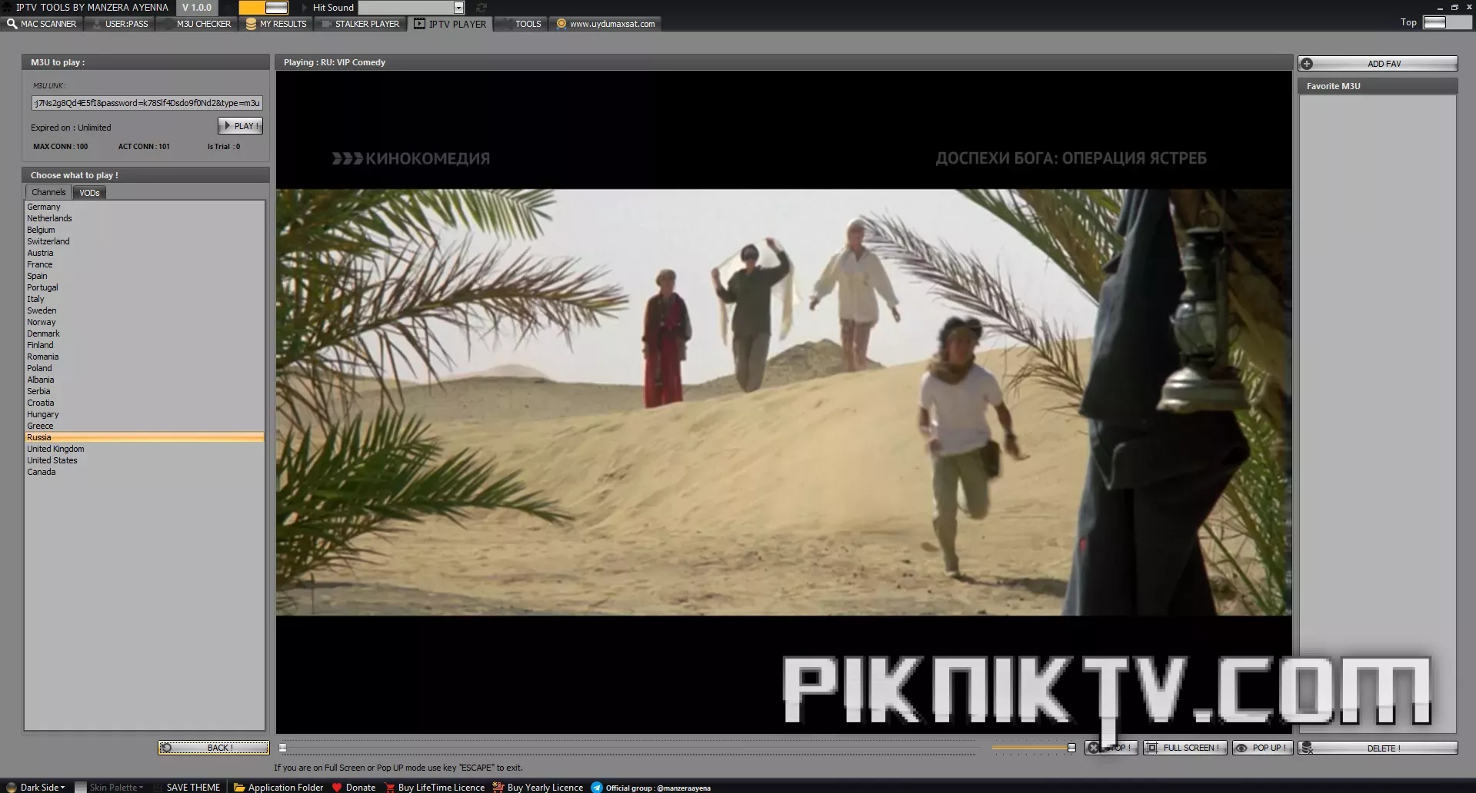Click Buy LifeTime Licence
Screen dimensions: 1476x793
[435, 787]
